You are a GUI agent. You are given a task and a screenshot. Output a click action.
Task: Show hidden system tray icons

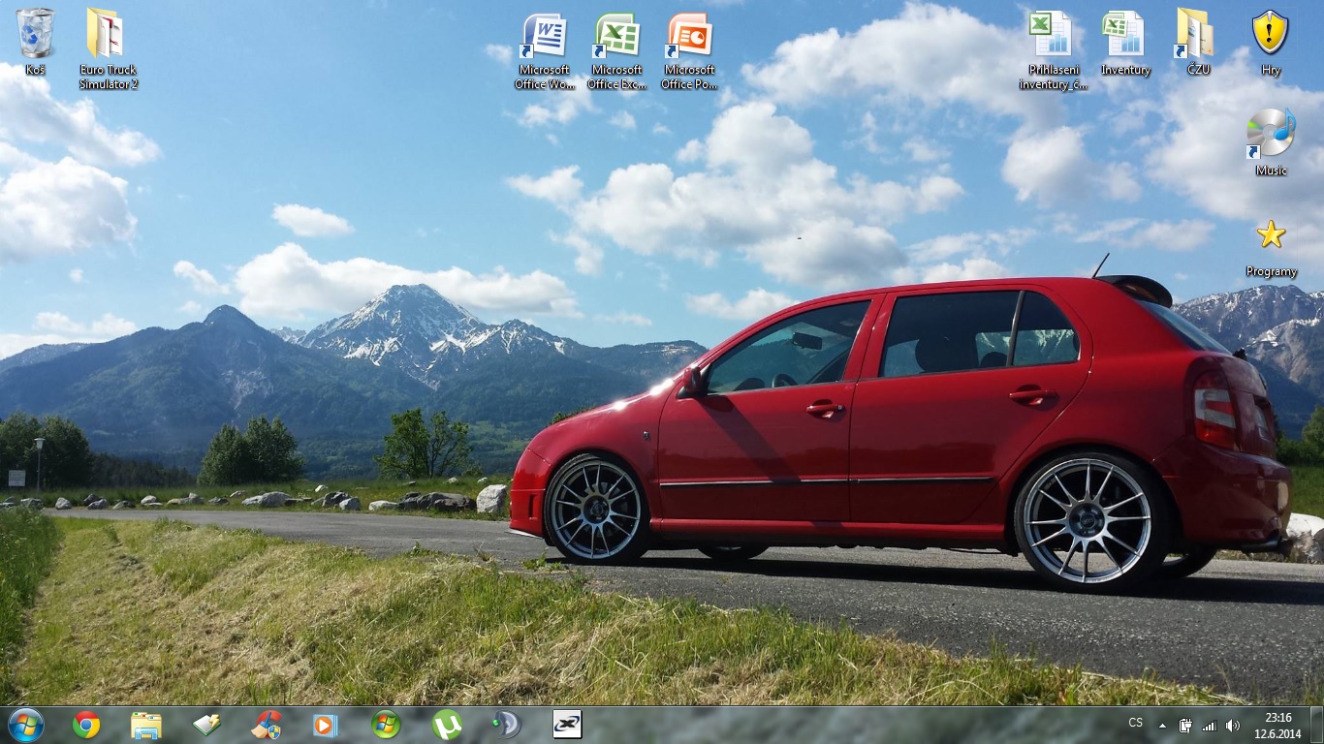(1162, 726)
